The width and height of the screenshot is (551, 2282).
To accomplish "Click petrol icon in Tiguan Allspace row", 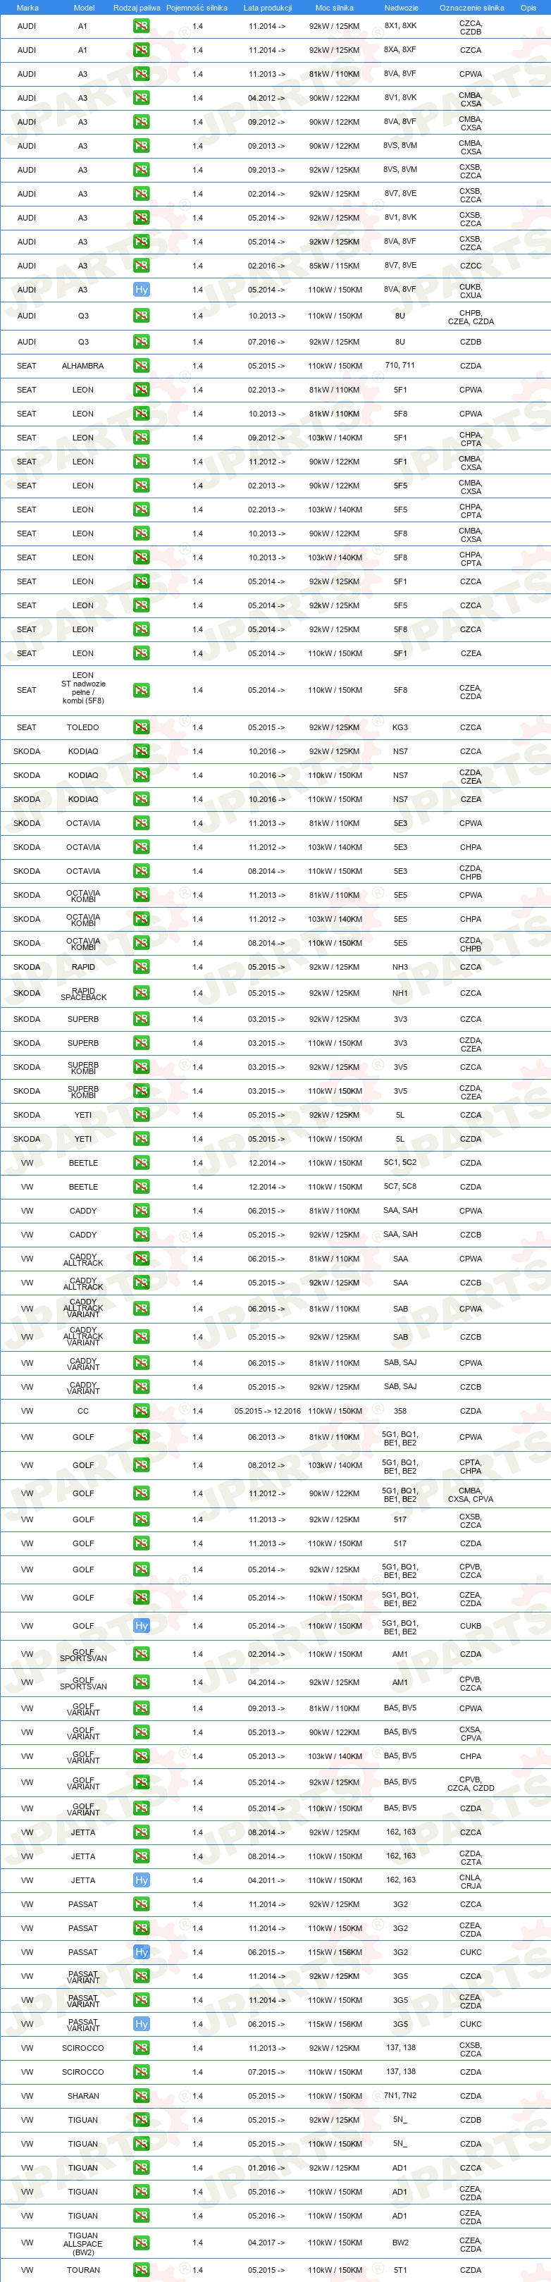I will (x=141, y=2242).
